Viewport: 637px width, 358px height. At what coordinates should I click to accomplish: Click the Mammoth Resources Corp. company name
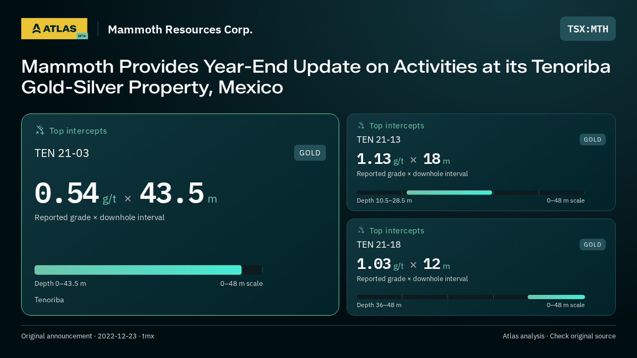click(x=180, y=29)
